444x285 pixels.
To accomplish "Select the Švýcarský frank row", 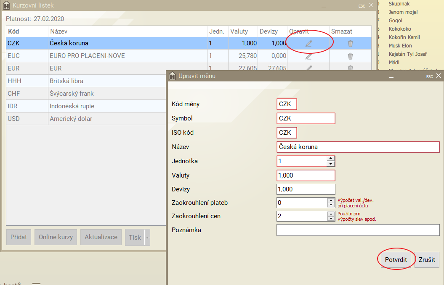I will pyautogui.click(x=84, y=94).
